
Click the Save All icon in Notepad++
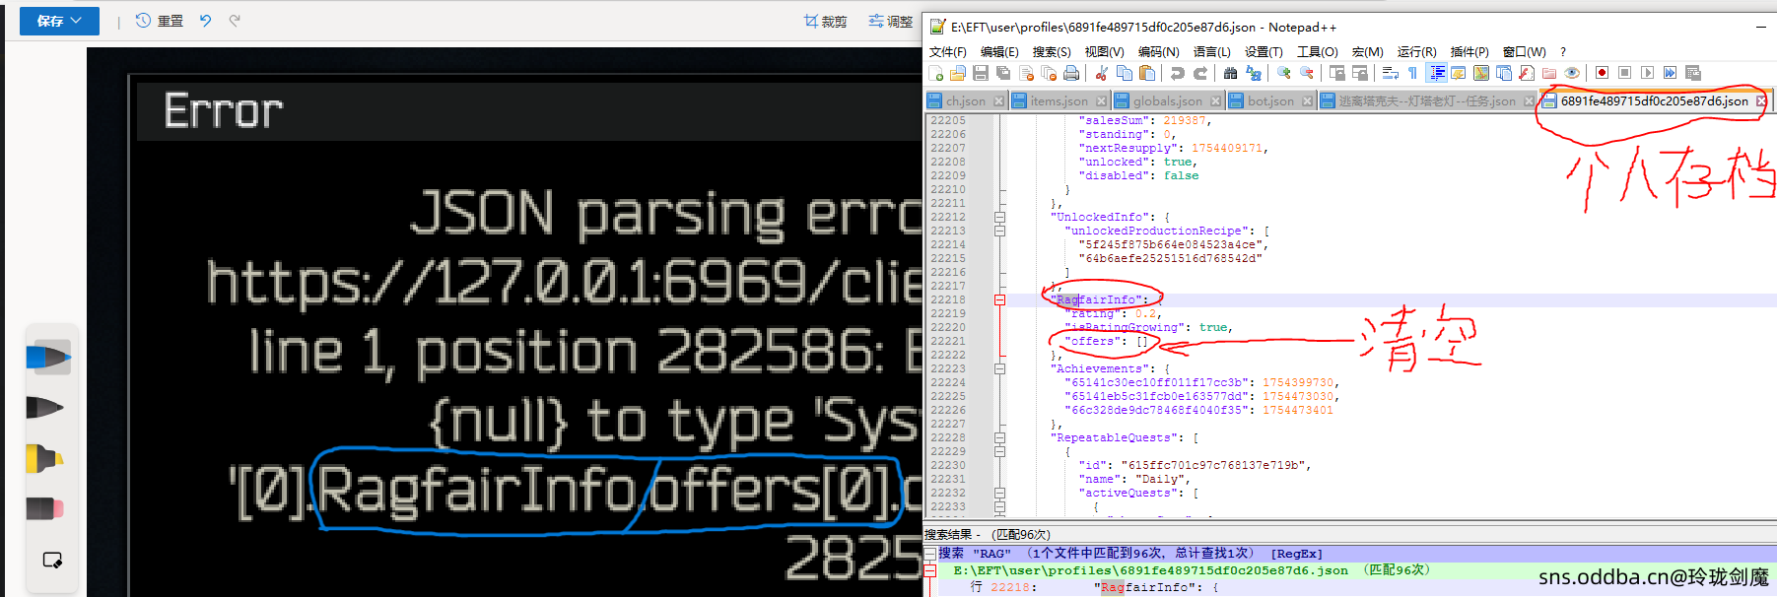[1003, 73]
